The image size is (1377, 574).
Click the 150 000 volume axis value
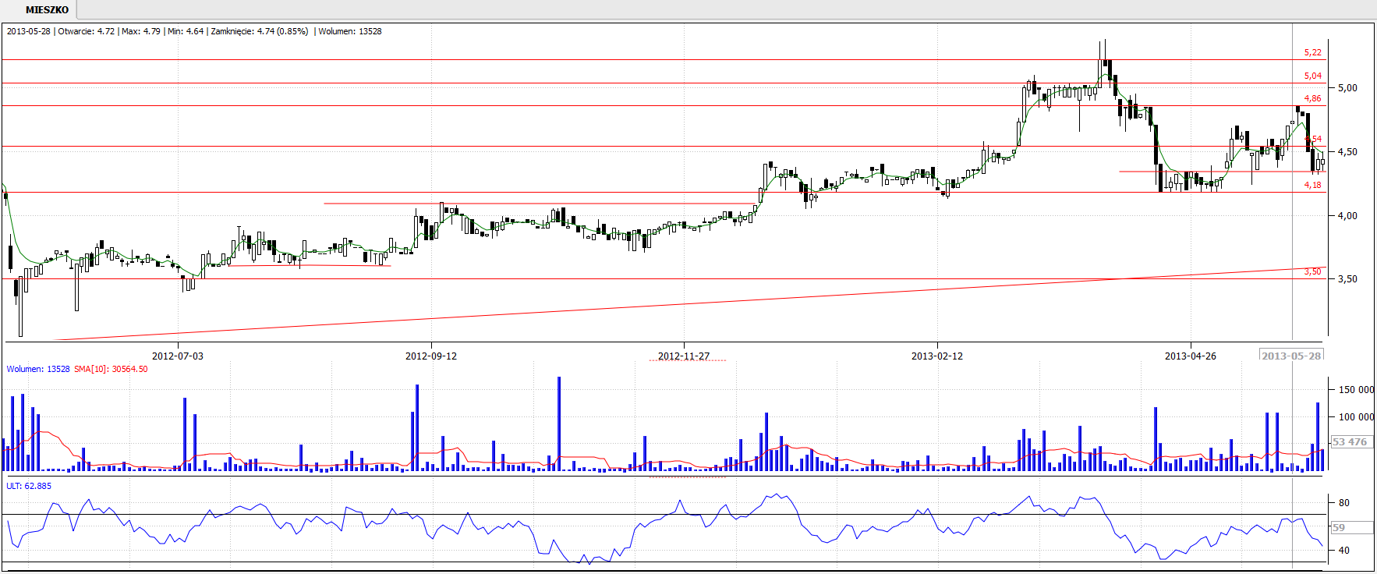1356,390
